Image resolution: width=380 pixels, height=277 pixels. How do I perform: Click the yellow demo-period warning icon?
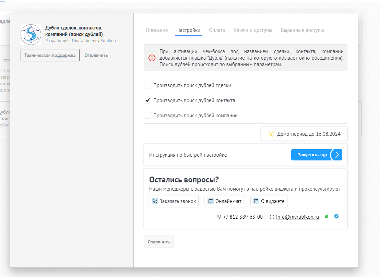(x=271, y=134)
